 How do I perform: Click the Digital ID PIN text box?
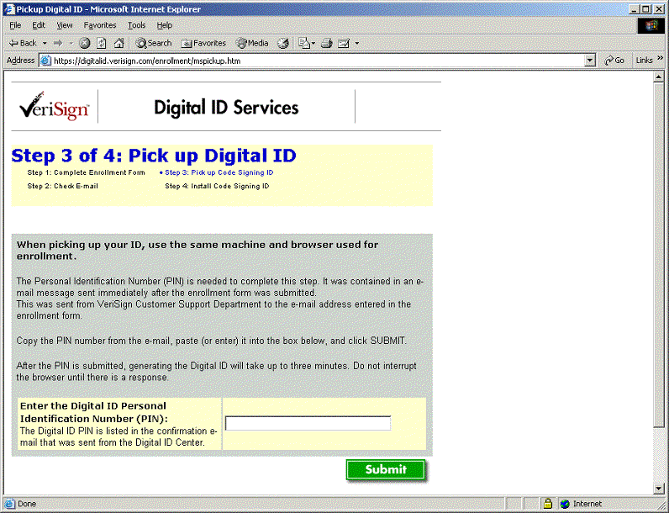(x=308, y=423)
